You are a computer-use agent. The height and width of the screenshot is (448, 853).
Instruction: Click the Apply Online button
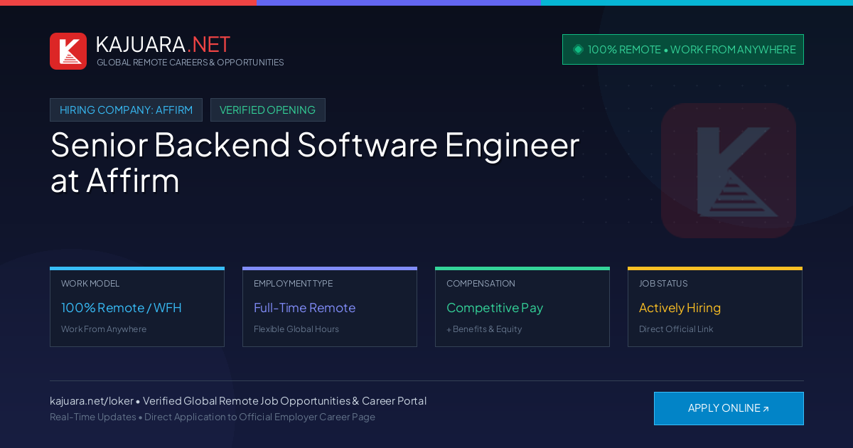pos(729,408)
